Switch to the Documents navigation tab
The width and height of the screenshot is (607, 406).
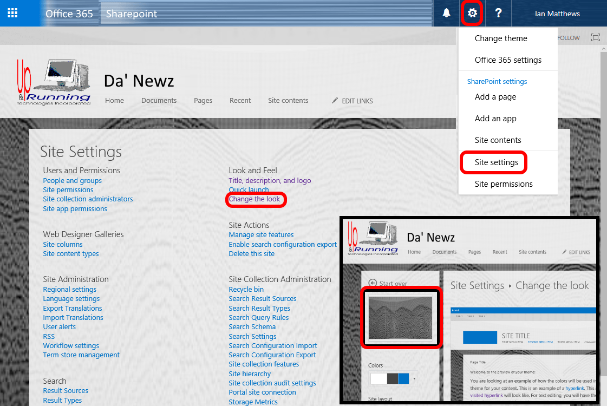click(158, 101)
